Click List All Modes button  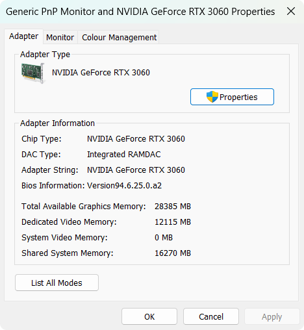pos(57,283)
